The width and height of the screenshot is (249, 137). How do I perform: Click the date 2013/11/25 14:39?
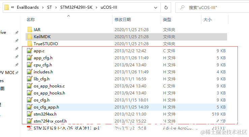click(x=131, y=107)
